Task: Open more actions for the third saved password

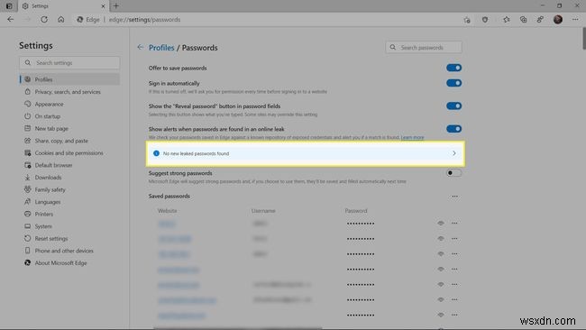Action: (454, 253)
